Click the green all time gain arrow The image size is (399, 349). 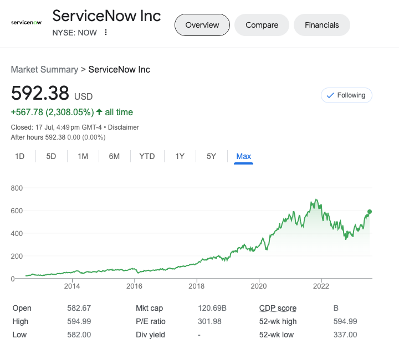pyautogui.click(x=99, y=112)
